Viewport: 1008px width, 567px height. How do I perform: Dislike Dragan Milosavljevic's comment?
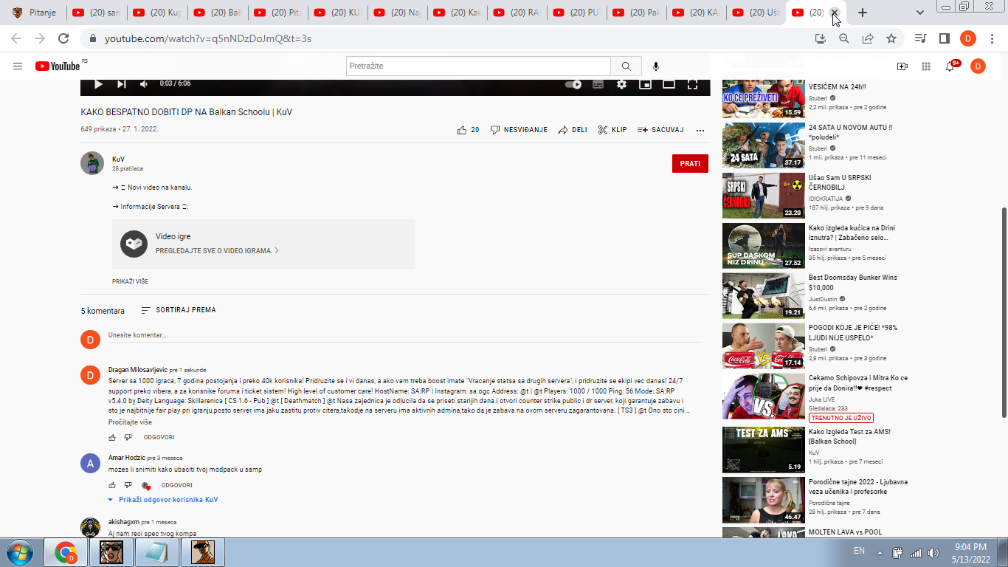click(128, 437)
